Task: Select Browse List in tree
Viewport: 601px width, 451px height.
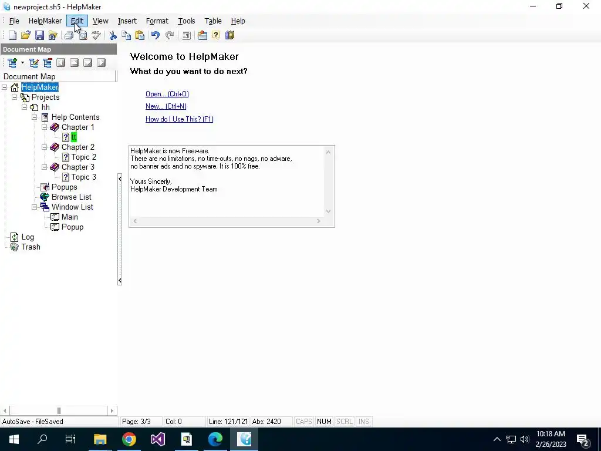Action: [71, 197]
